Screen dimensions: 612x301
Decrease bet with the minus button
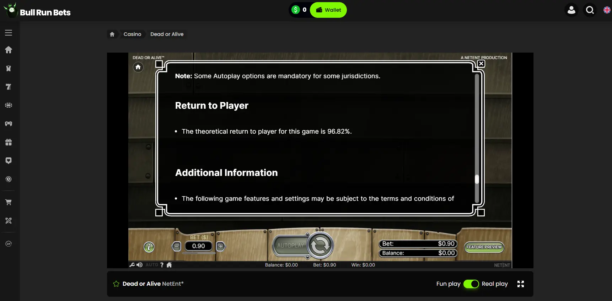[176, 246]
